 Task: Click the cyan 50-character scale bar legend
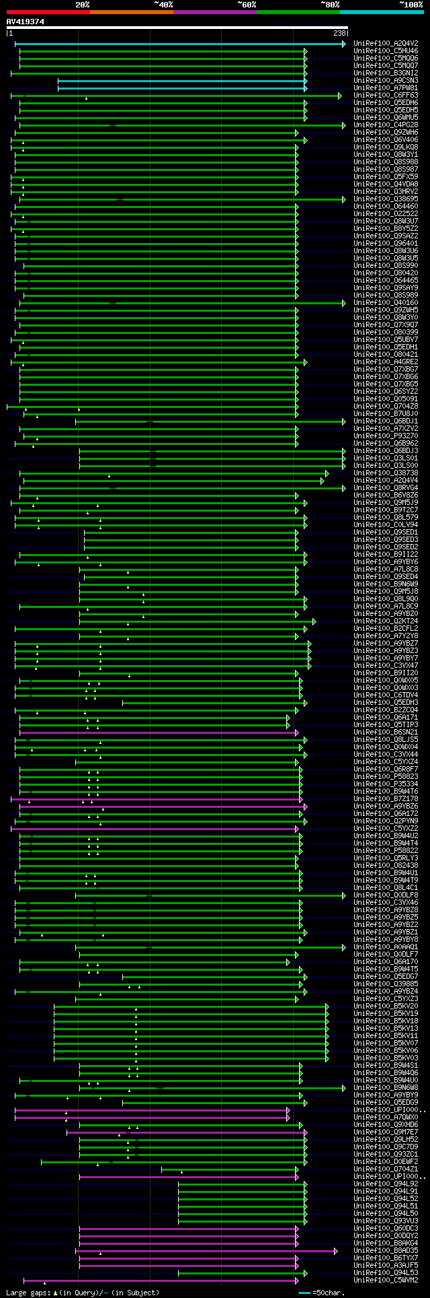304,1293
